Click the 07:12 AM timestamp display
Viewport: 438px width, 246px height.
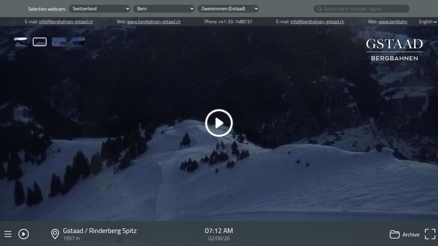point(219,231)
